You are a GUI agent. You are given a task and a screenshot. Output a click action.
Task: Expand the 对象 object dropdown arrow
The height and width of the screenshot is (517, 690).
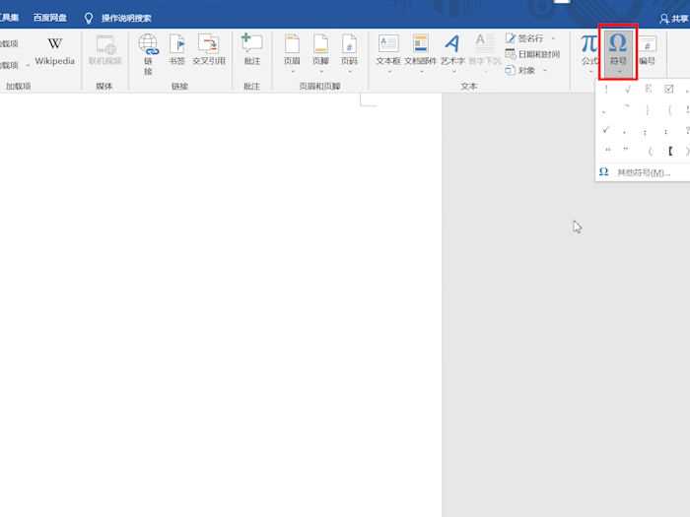point(545,71)
